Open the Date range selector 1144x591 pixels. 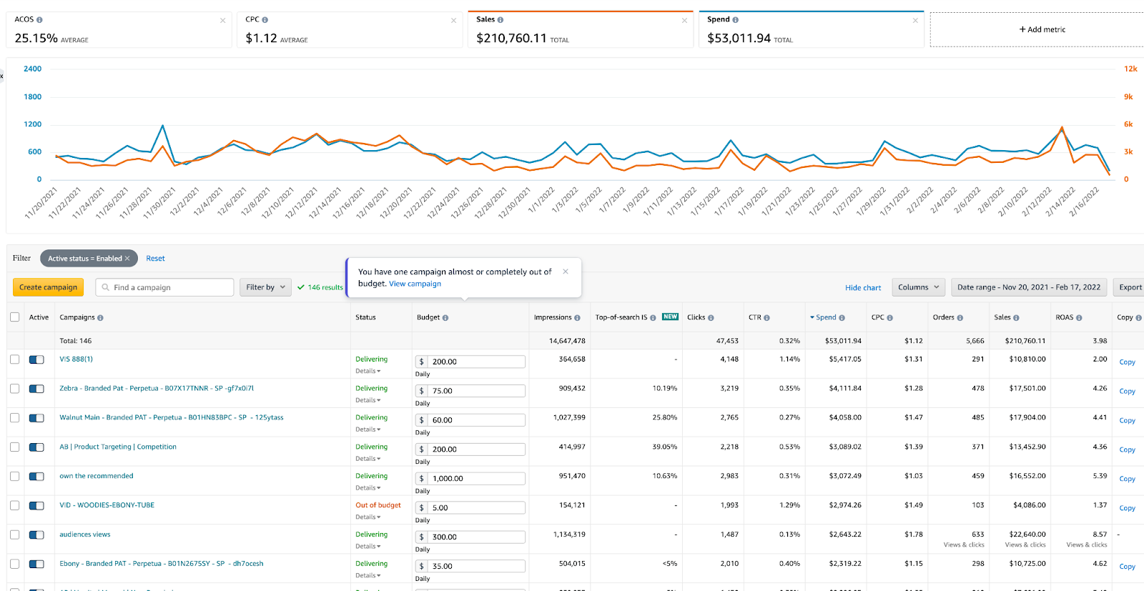[x=1029, y=287]
